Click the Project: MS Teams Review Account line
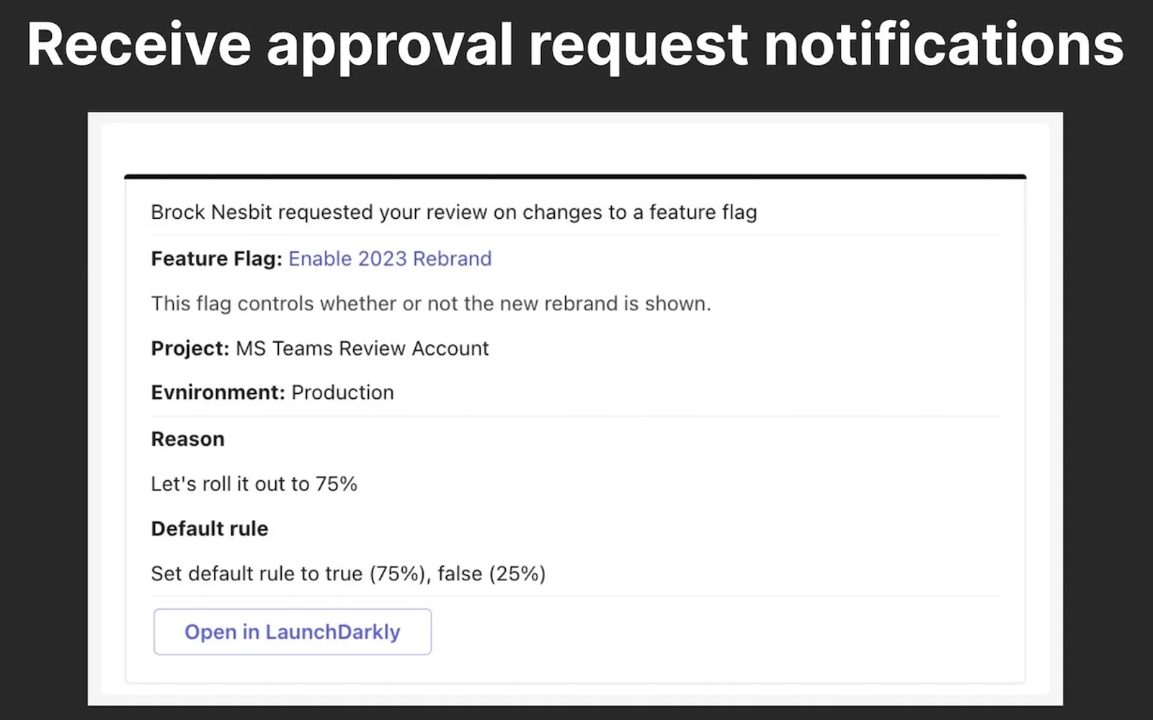This screenshot has height=720, width=1153. point(320,348)
